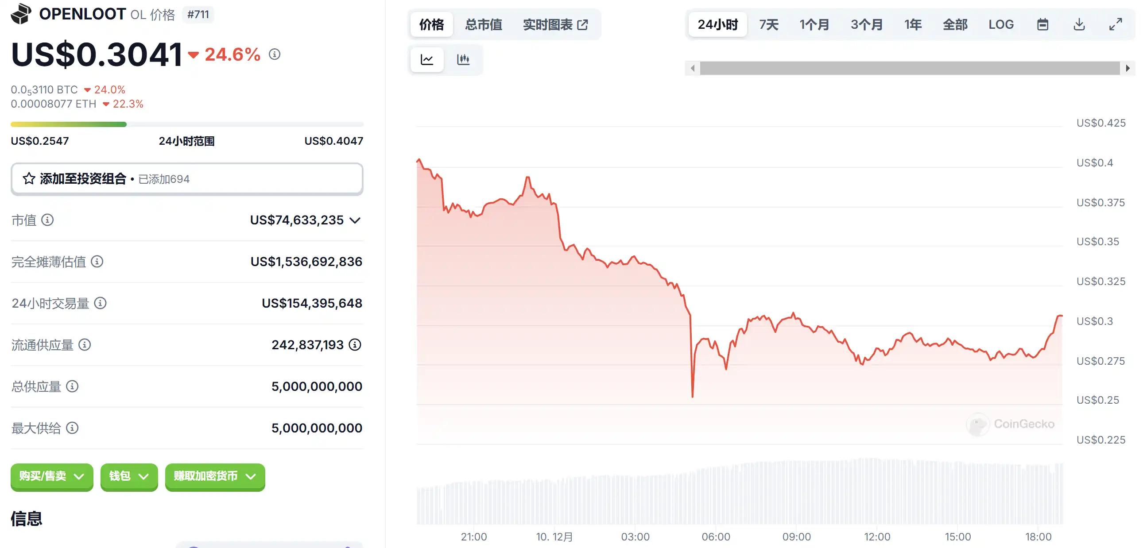Click the info icon beside 242,837,193 supply

[x=355, y=344]
